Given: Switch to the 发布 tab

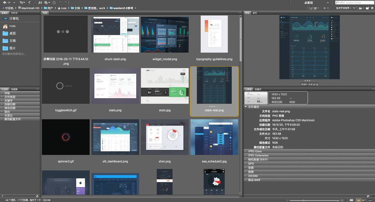Looking at the screenshot, I should (255, 13).
